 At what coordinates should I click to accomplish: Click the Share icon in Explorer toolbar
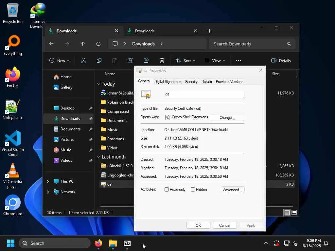click(x=146, y=60)
